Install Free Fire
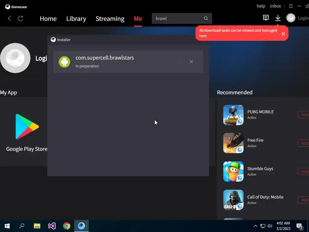 304,143
